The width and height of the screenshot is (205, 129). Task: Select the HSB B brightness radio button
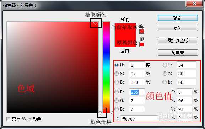pyautogui.click(x=117, y=82)
